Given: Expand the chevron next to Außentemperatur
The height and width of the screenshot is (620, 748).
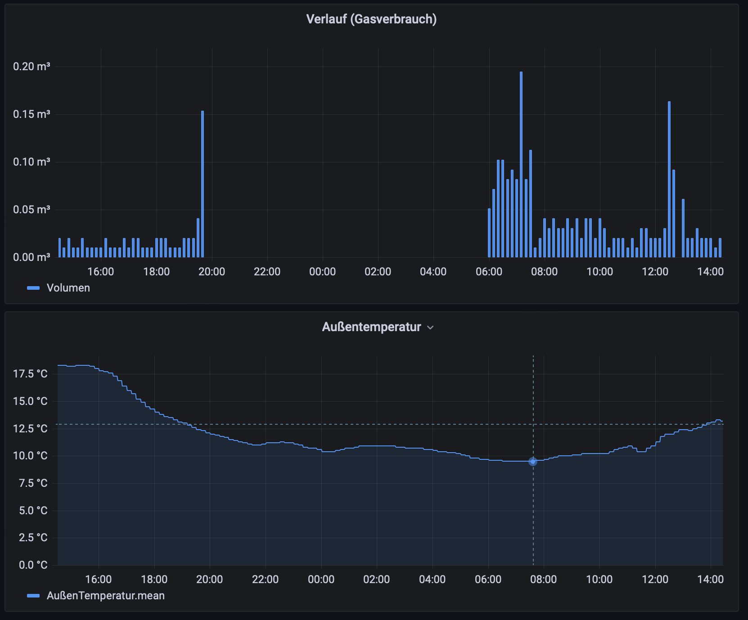Looking at the screenshot, I should [430, 328].
